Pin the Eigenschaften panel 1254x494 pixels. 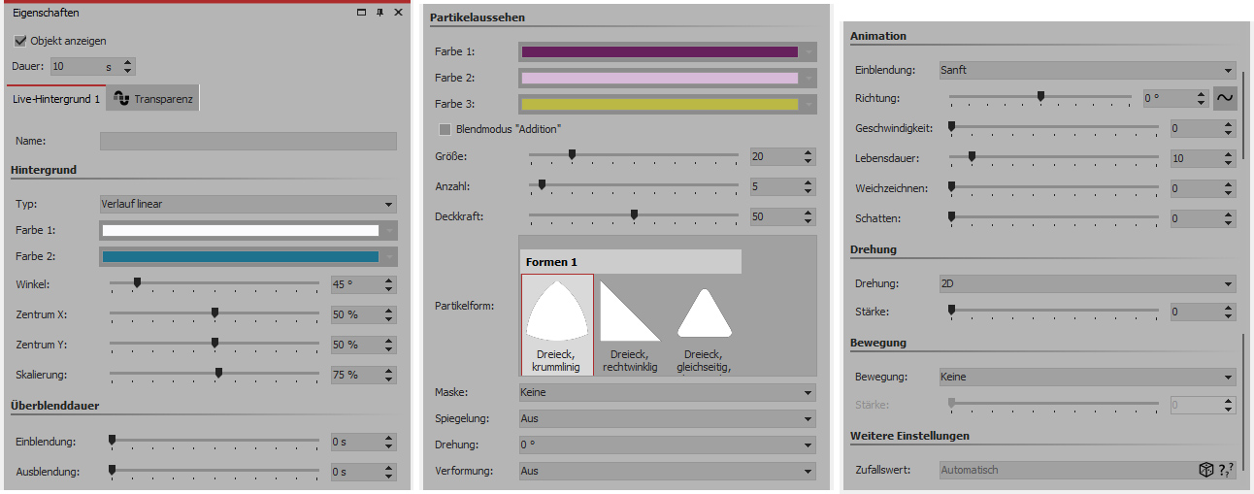pyautogui.click(x=379, y=13)
